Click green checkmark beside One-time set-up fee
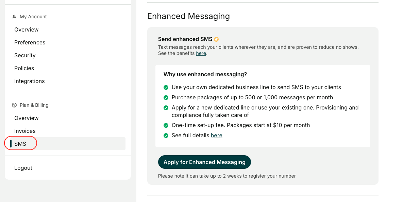The width and height of the screenshot is (403, 202). [166, 125]
